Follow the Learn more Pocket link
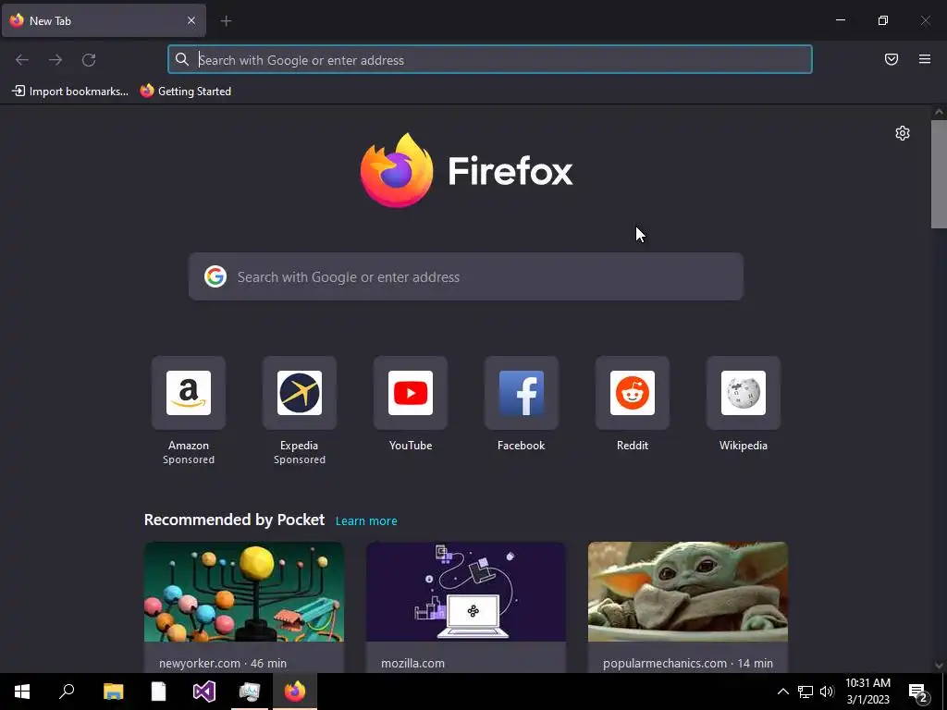The image size is (947, 710). click(x=366, y=520)
